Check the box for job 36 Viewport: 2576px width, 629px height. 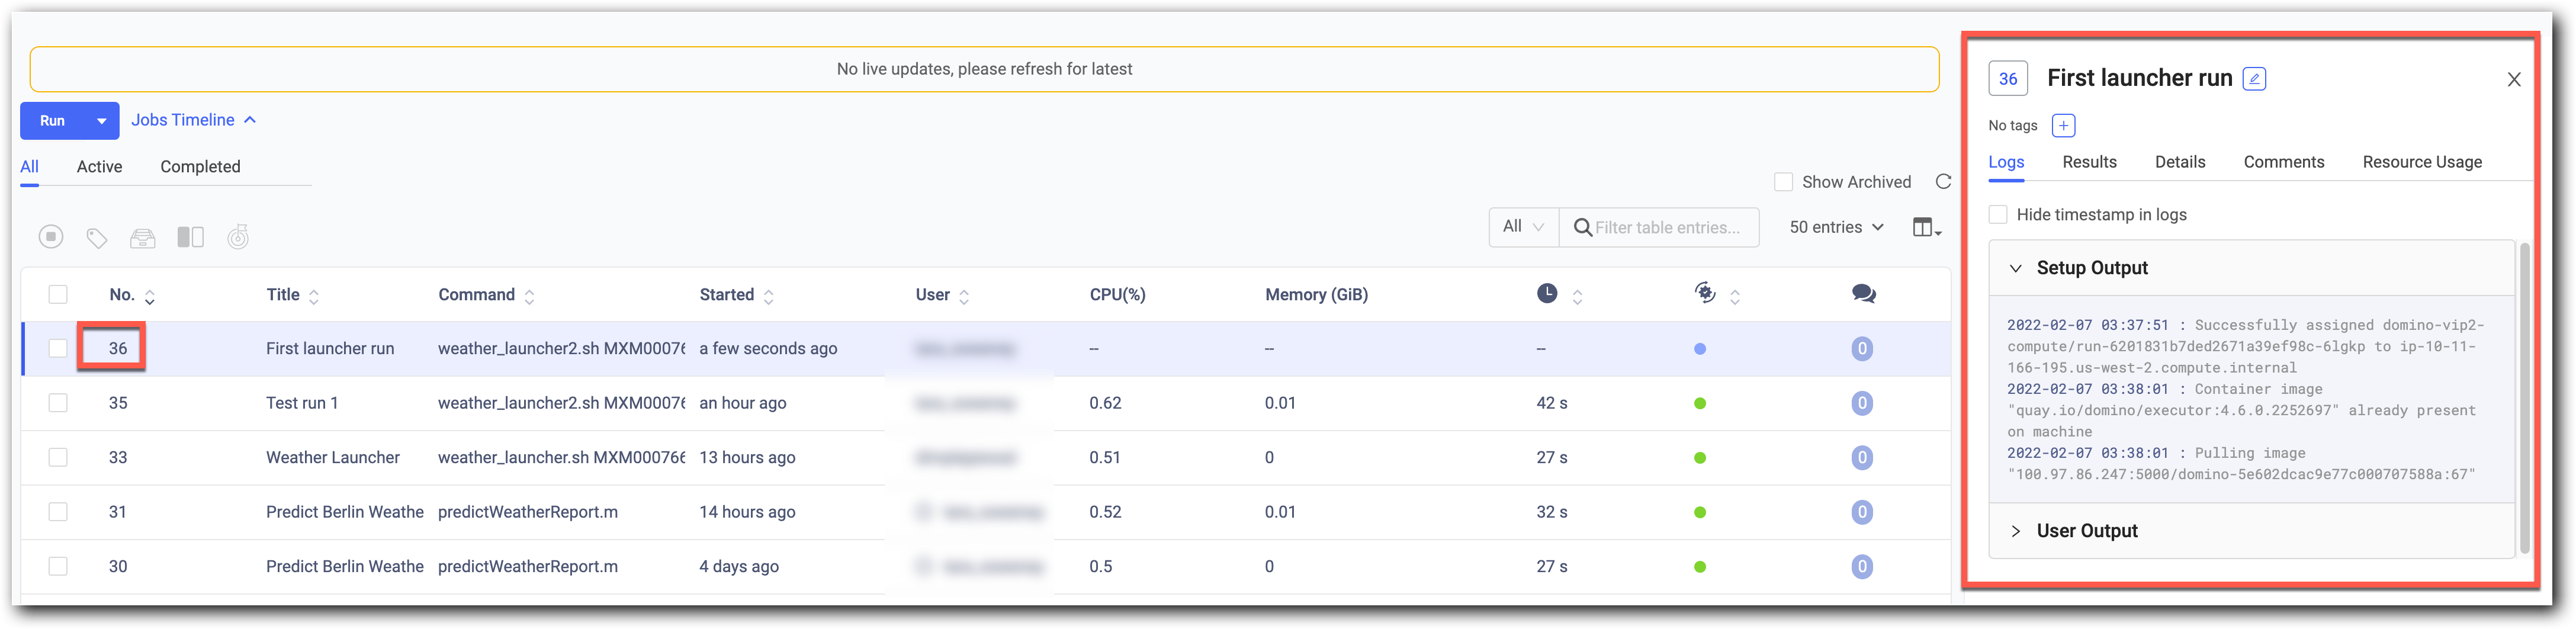pyautogui.click(x=58, y=349)
